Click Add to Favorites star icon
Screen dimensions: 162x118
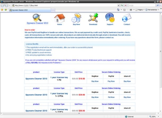pyautogui.click(x=6, y=10)
